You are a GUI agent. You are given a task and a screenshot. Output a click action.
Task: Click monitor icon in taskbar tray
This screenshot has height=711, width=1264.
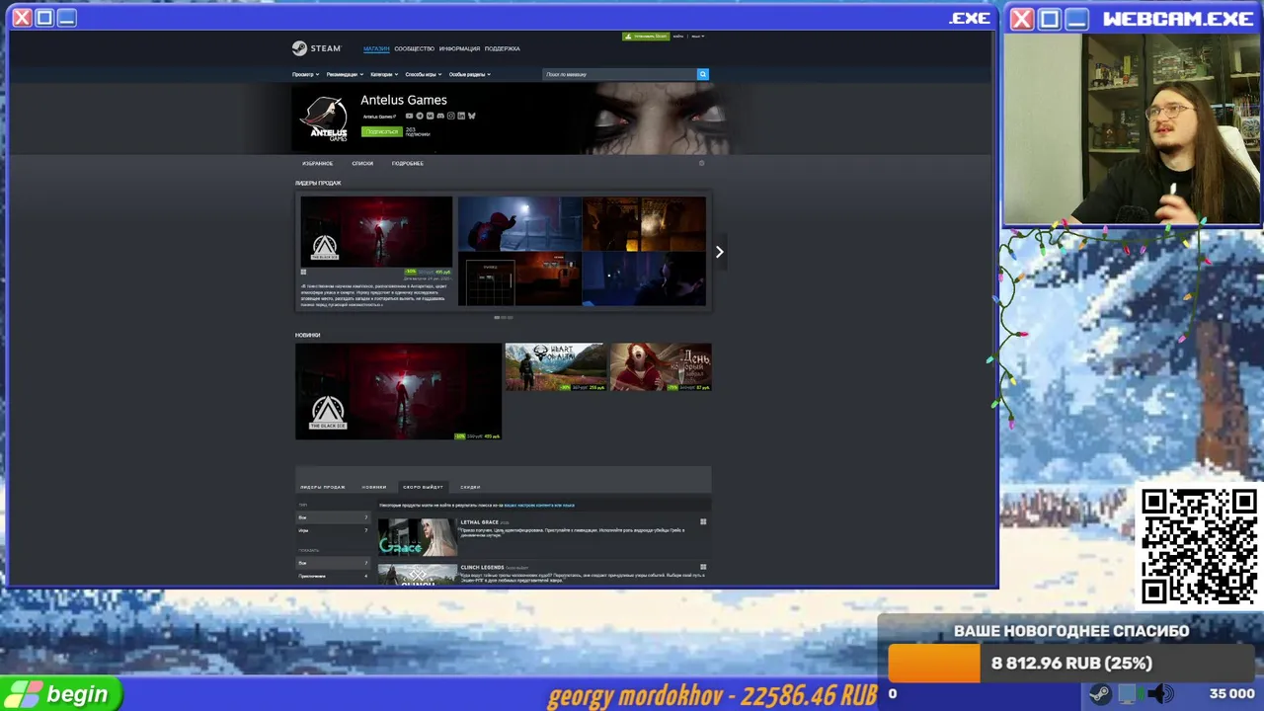point(1128,693)
